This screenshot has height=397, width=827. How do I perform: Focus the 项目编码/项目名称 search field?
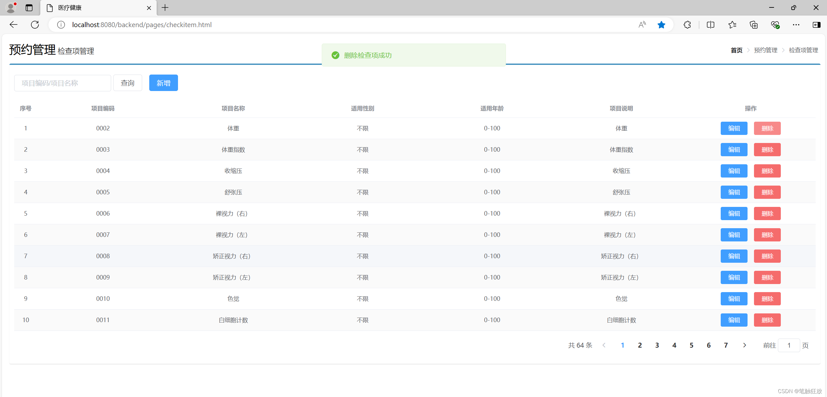tap(63, 83)
